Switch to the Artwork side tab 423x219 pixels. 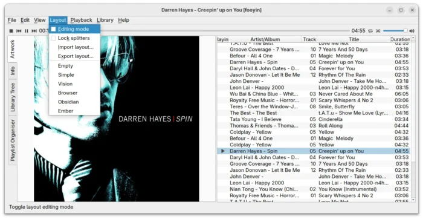[13, 49]
